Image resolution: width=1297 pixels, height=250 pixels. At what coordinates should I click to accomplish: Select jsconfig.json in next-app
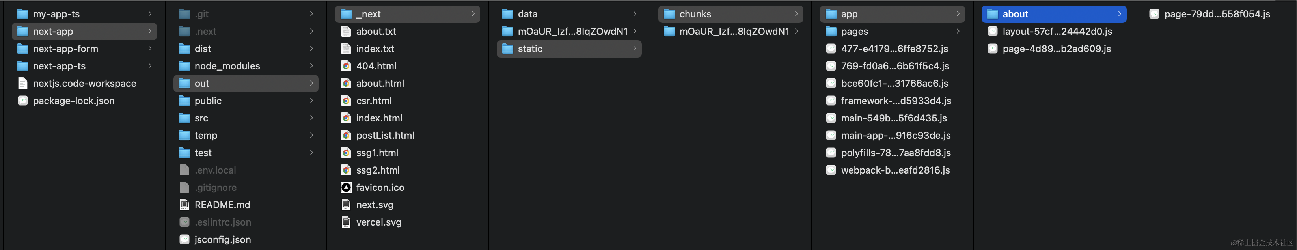point(222,240)
